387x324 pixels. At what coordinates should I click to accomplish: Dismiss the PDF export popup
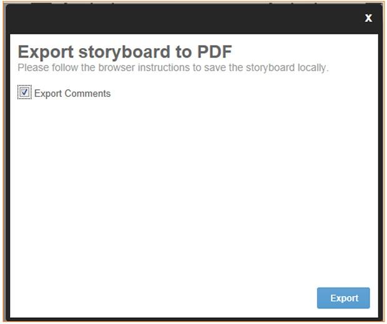[x=368, y=17]
